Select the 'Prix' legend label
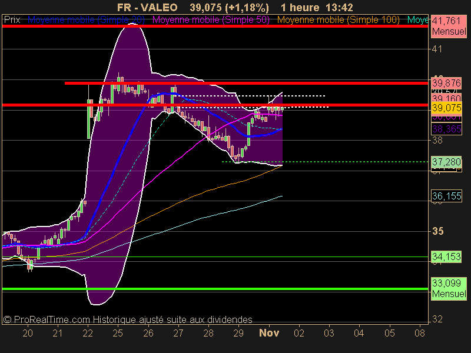Image resolution: width=471 pixels, height=353 pixels. click(x=12, y=20)
